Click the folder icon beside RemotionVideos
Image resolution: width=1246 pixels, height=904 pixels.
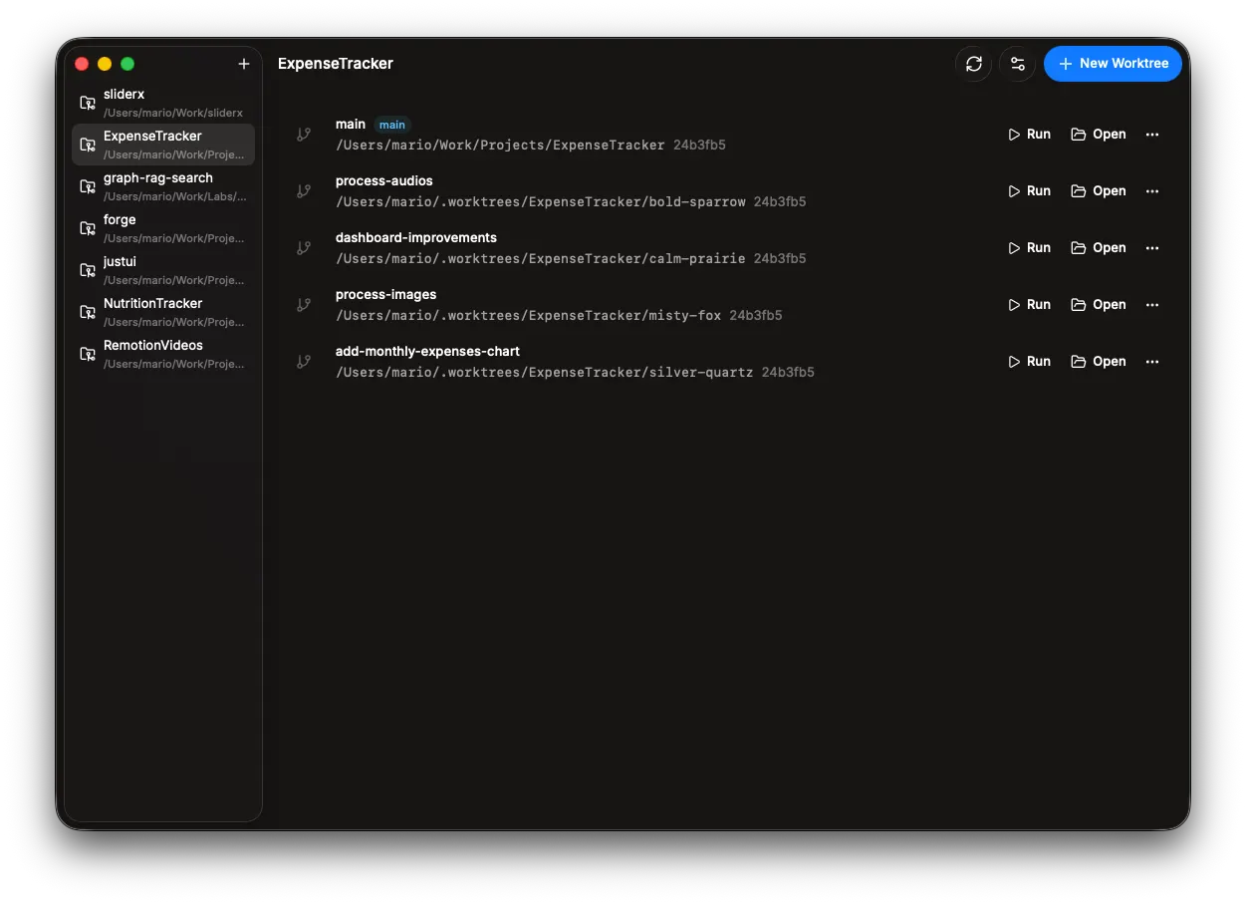coord(88,354)
